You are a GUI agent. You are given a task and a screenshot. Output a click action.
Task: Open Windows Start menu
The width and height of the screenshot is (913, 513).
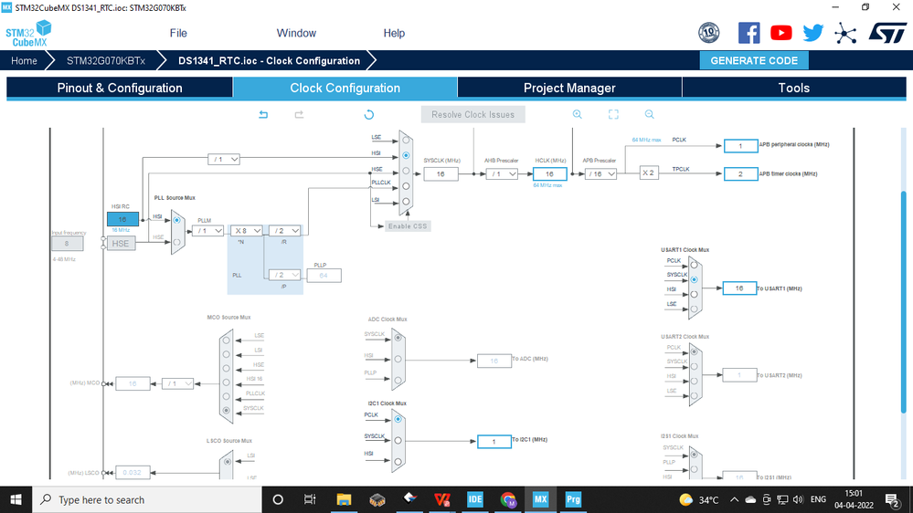[x=16, y=499]
